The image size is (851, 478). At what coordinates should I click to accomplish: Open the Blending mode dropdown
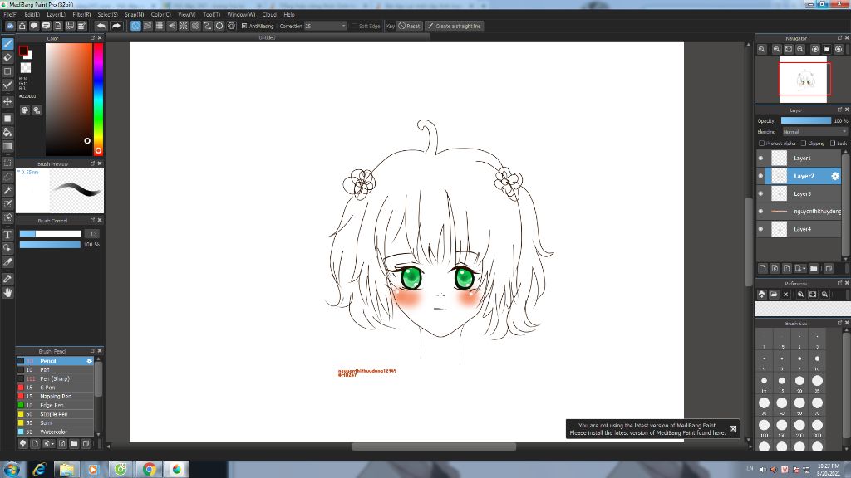[814, 132]
